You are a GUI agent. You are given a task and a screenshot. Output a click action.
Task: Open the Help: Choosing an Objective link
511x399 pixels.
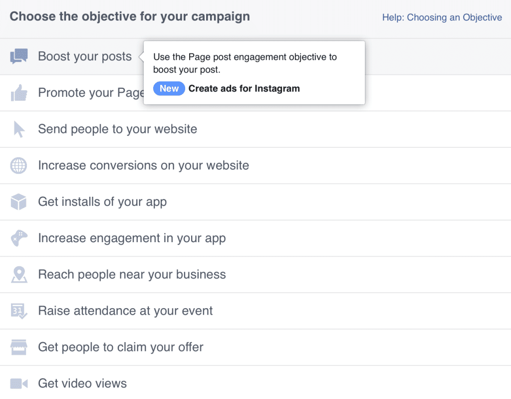pos(442,17)
